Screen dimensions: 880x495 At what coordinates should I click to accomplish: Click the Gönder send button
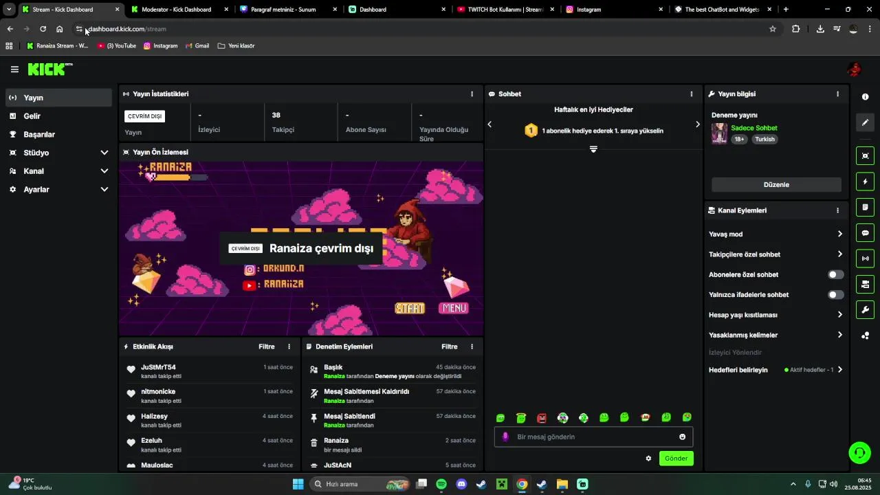click(676, 459)
